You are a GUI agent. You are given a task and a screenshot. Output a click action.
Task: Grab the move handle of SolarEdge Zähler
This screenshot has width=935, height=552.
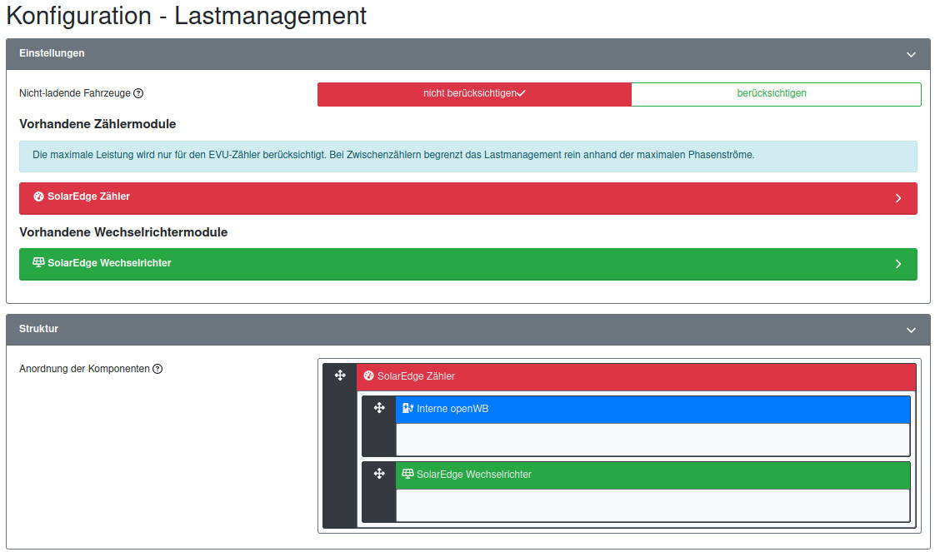340,375
